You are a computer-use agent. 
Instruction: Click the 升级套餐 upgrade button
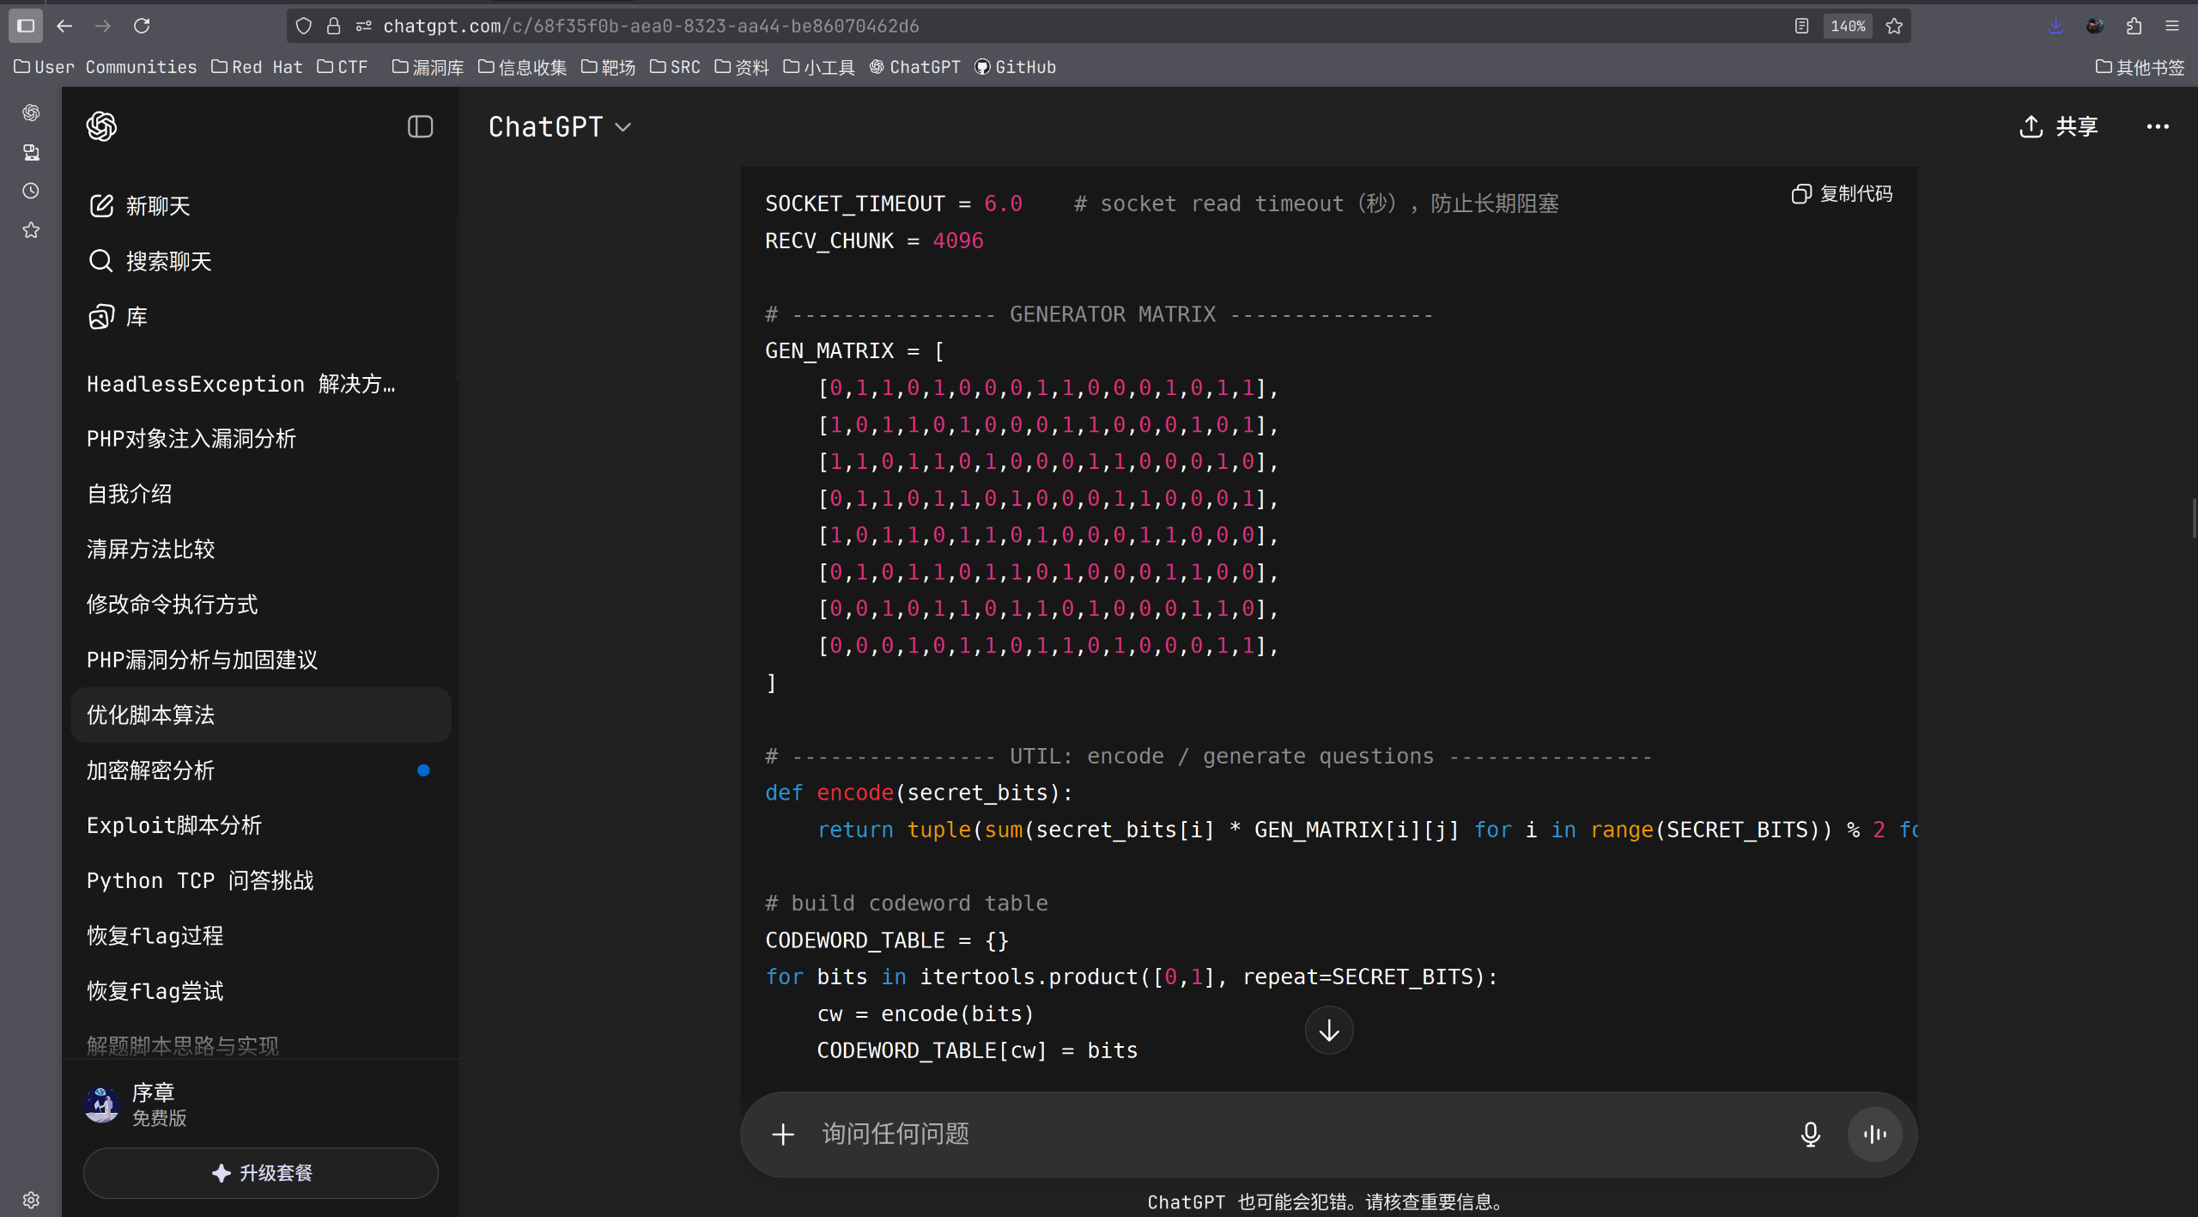point(261,1173)
